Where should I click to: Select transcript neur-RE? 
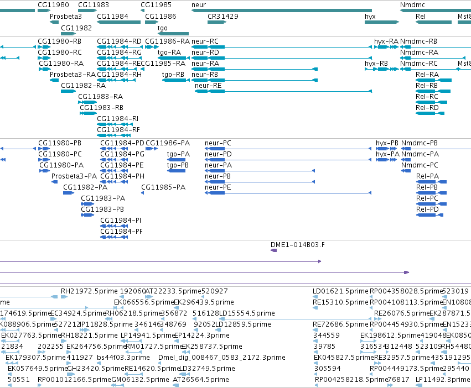point(208,86)
